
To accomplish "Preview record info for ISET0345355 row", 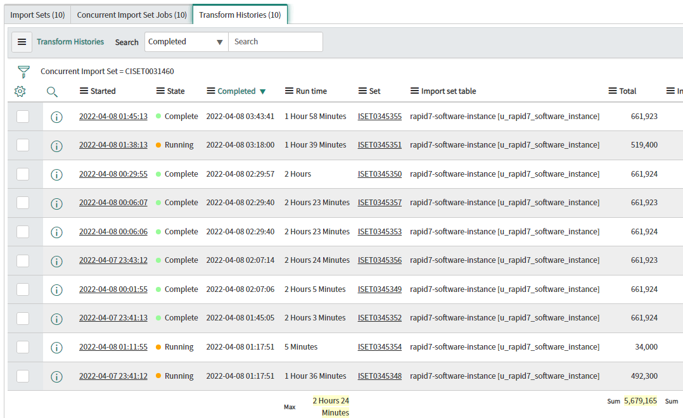I will (x=56, y=117).
